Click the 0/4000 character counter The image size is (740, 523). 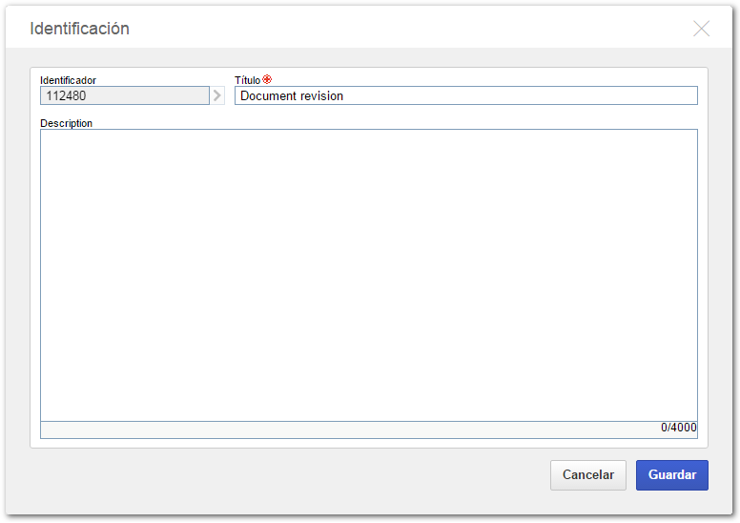[x=678, y=428]
